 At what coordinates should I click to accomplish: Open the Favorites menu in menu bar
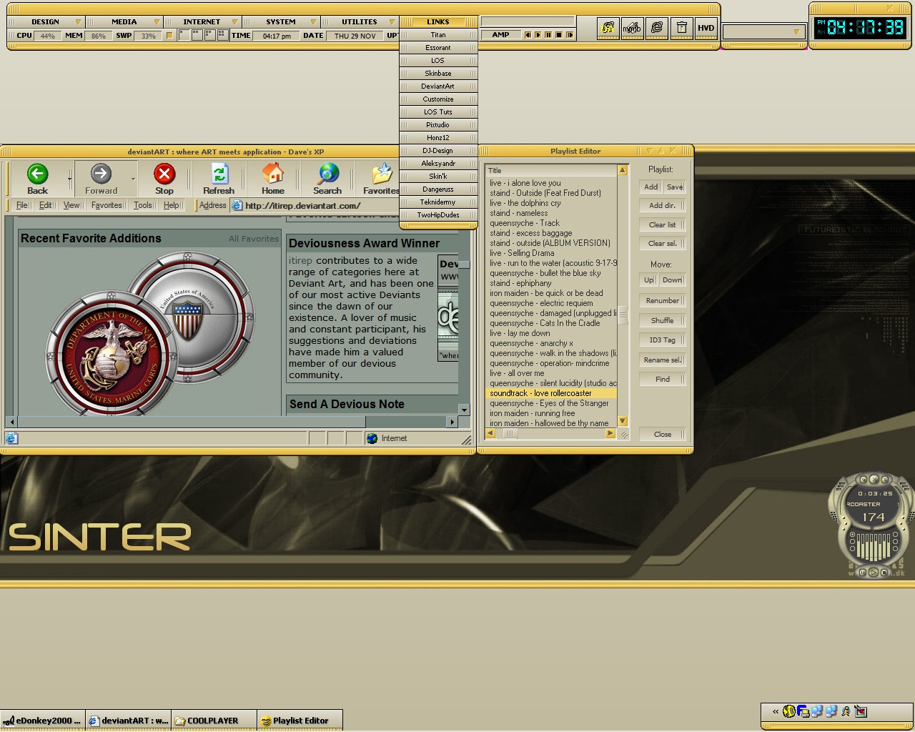pyautogui.click(x=107, y=205)
